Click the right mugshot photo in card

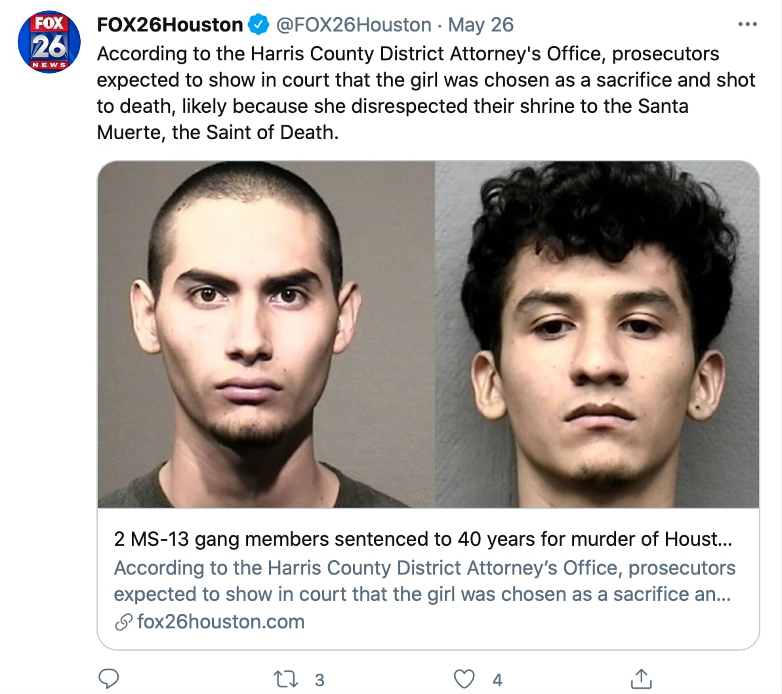click(597, 334)
